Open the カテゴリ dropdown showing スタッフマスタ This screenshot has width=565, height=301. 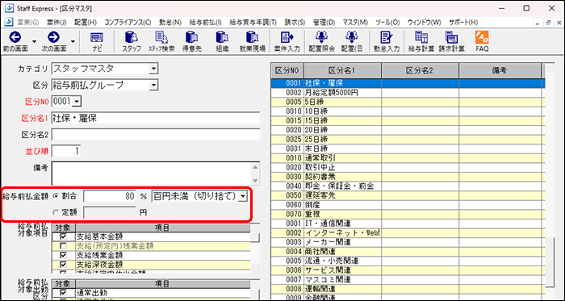click(153, 68)
